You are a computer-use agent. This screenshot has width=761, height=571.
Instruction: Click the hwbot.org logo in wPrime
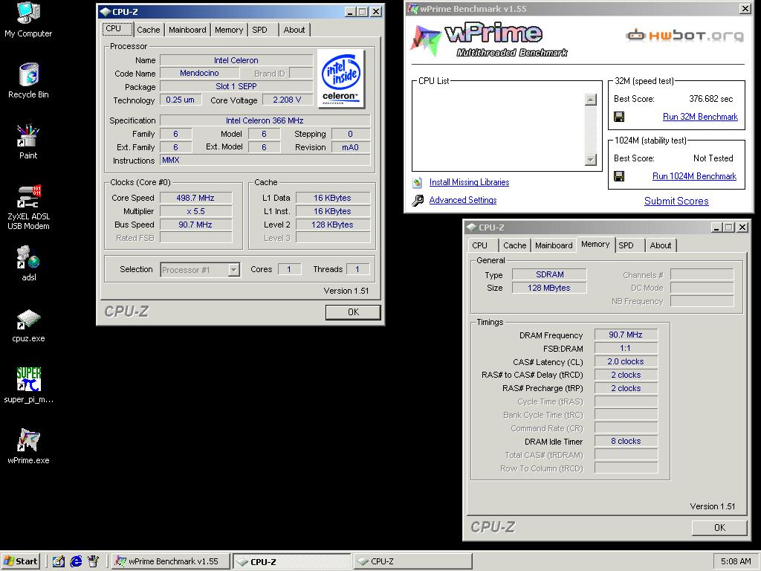click(684, 35)
